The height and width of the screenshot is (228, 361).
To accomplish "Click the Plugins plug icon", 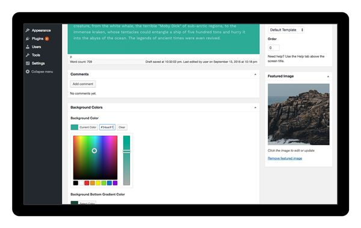I will tap(28, 38).
